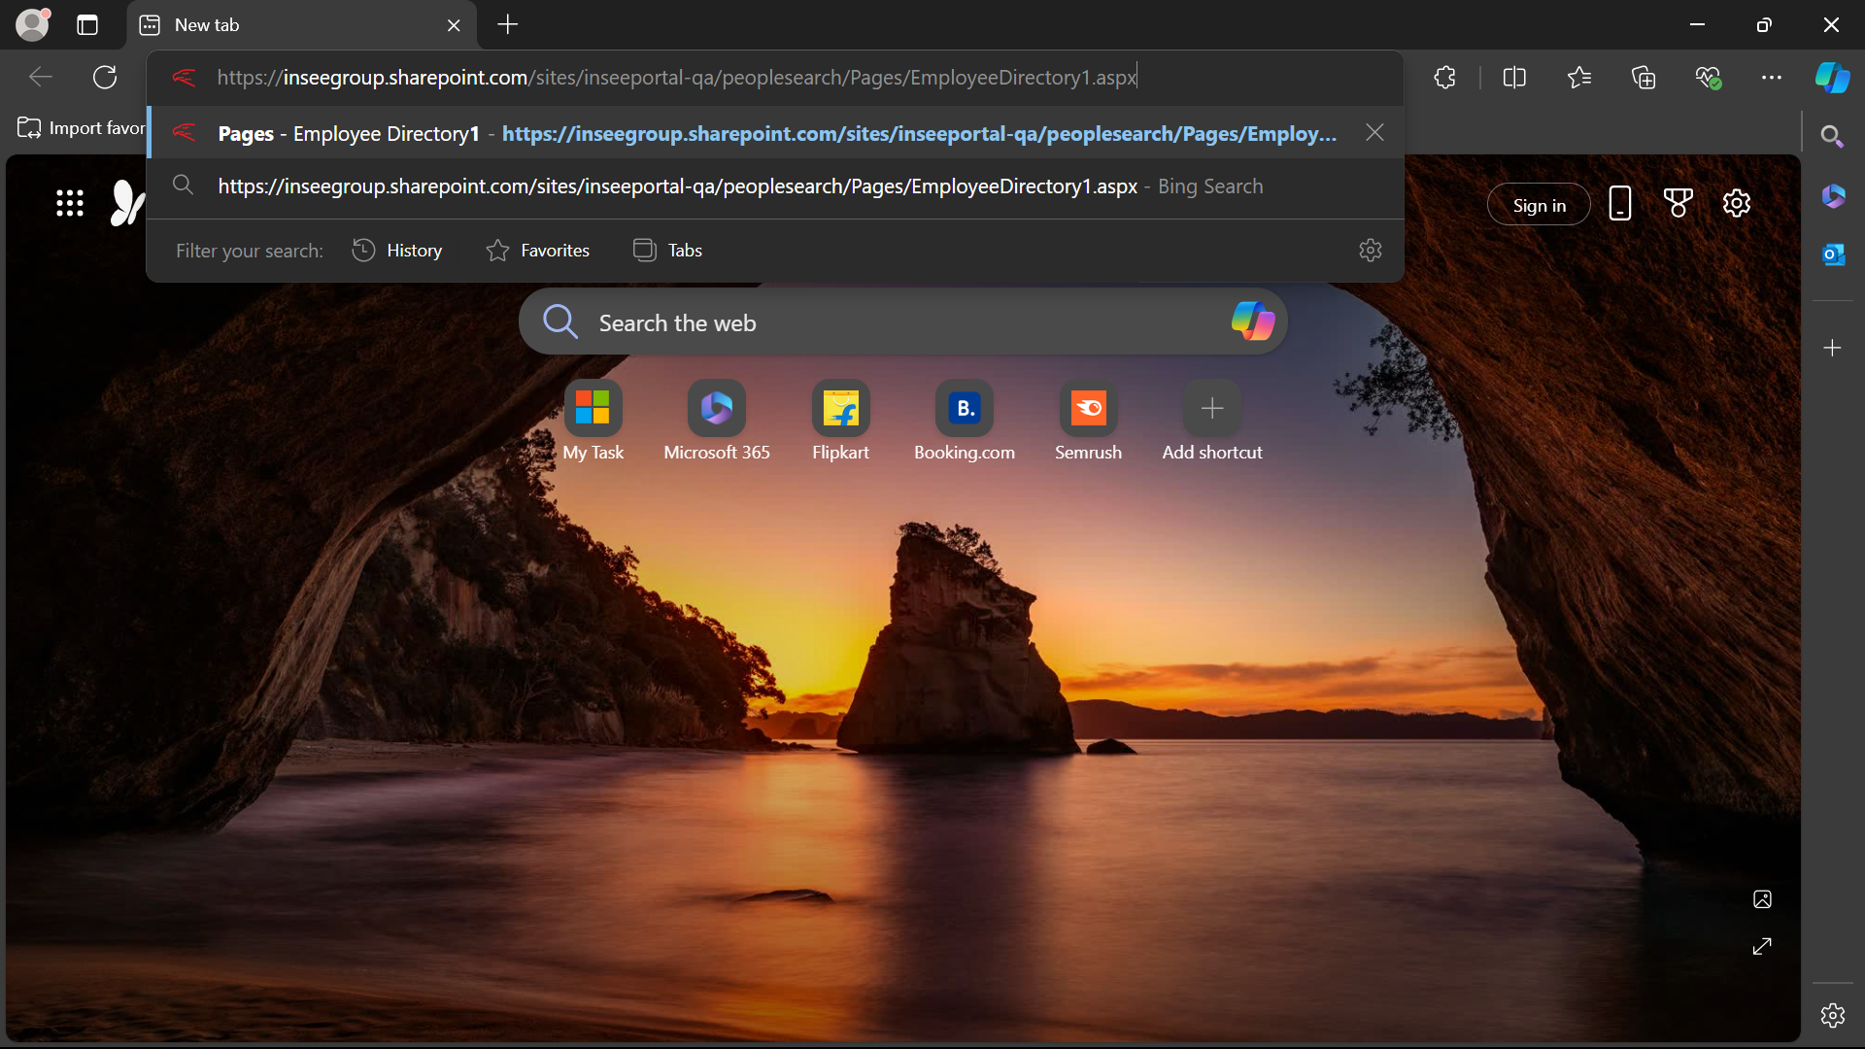Open the Rewards trophy icon
1865x1049 pixels.
point(1678,204)
